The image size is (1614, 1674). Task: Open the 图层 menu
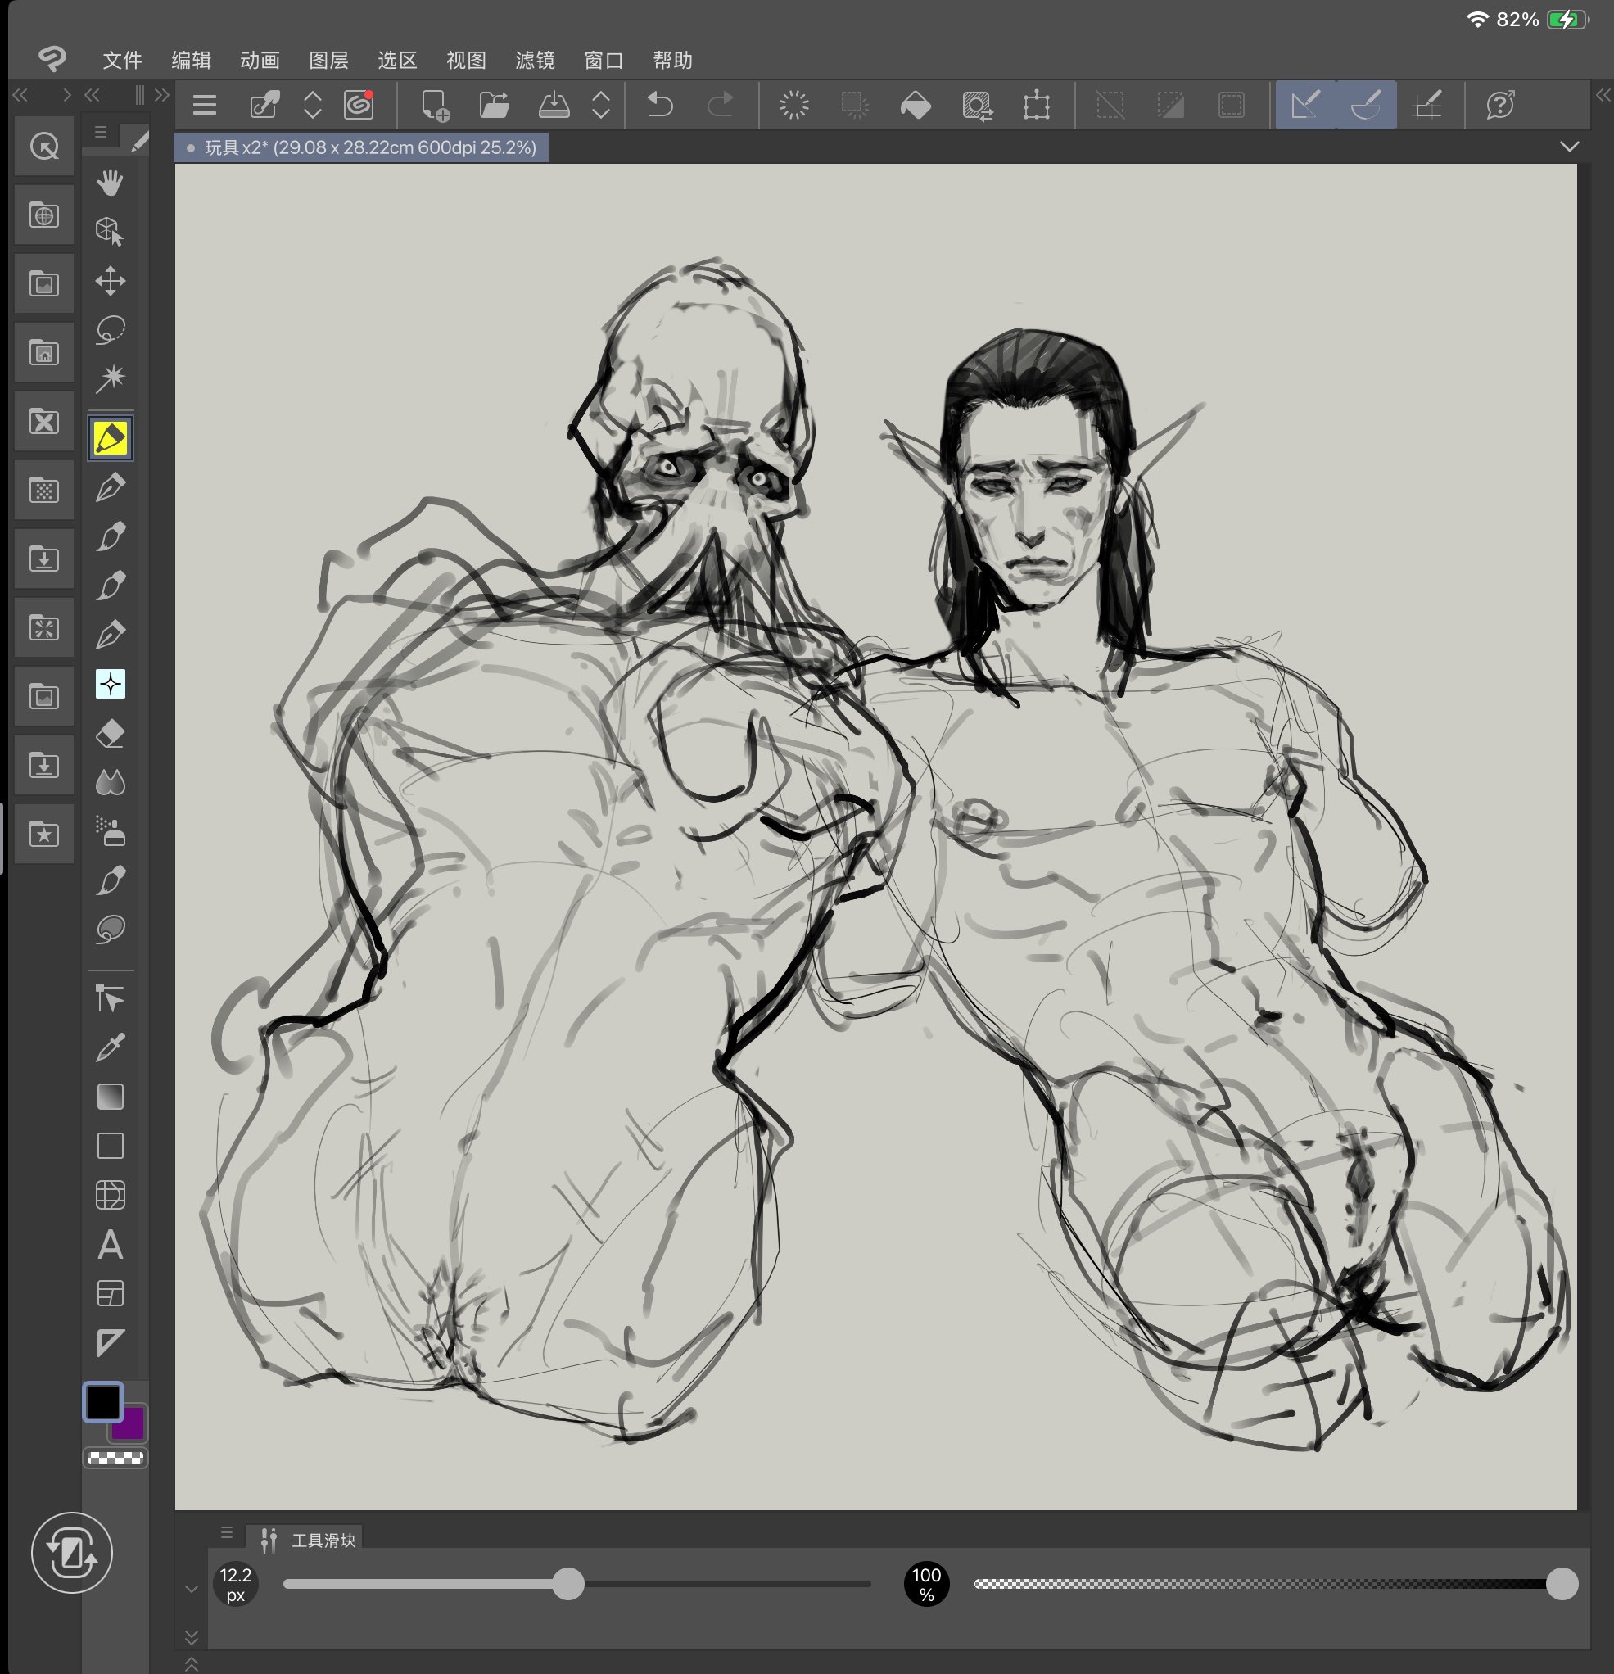click(x=328, y=61)
